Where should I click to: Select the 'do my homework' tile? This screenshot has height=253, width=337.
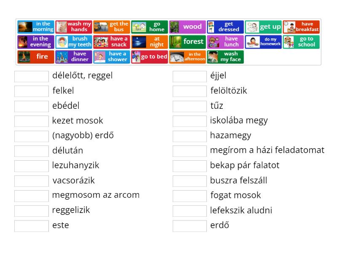(263, 42)
